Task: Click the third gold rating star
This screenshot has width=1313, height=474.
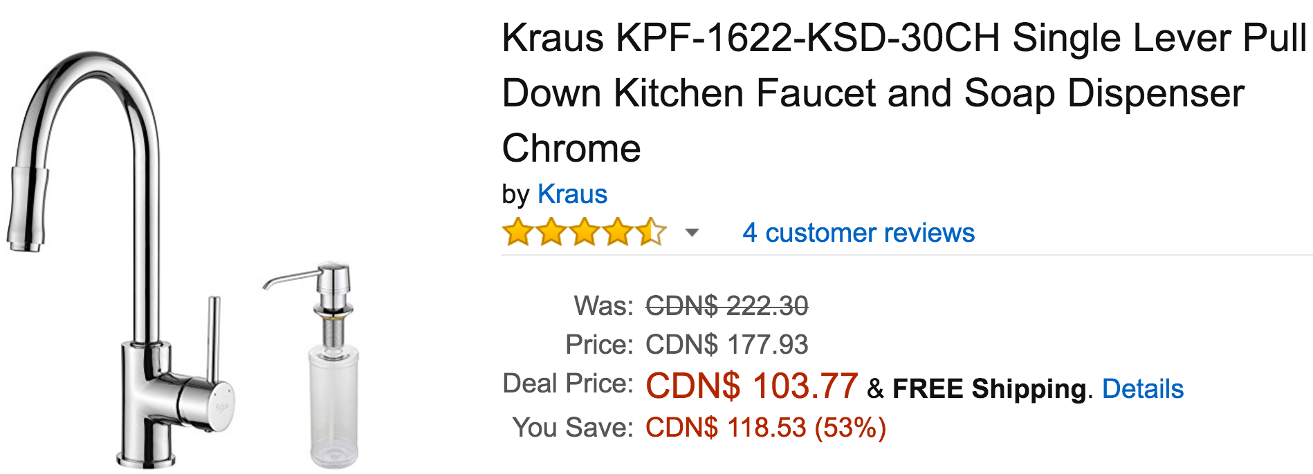Action: point(584,232)
